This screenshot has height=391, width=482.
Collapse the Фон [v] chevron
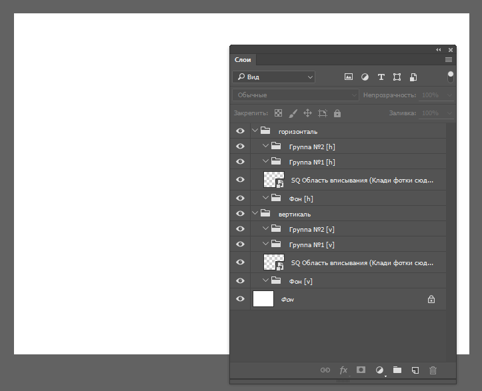[265, 280]
